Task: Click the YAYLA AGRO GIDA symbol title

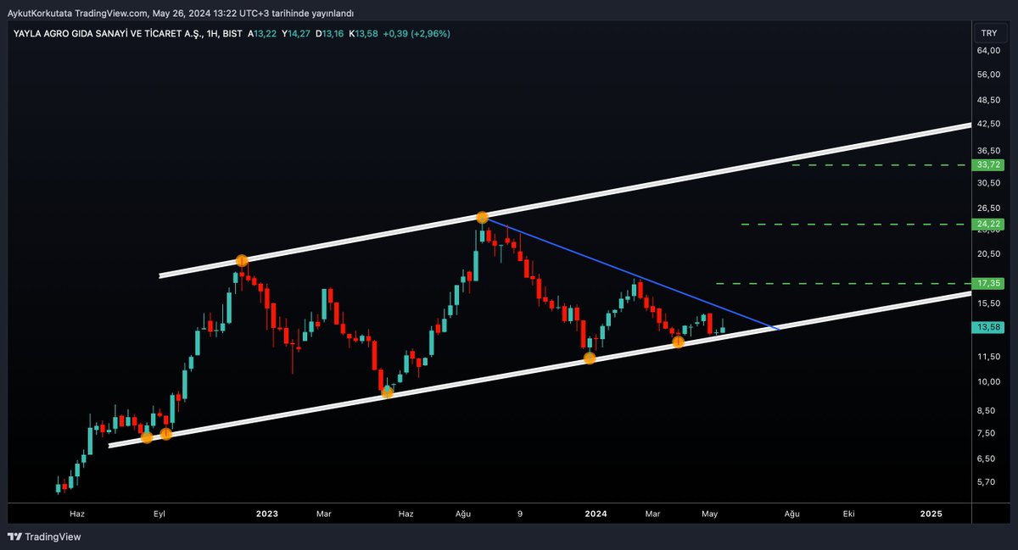Action: 109,33
